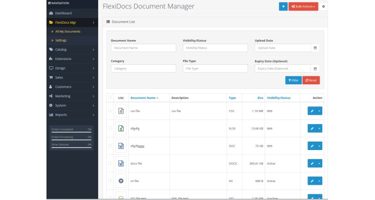Click the Design monitor icon
The width and height of the screenshot is (375, 200).
[51, 68]
